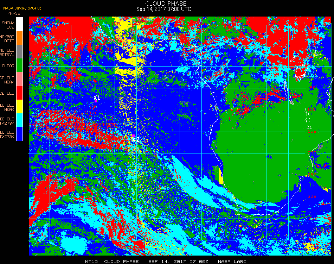
Task: Click the 25S latitude label
Action: [x=312, y=175]
